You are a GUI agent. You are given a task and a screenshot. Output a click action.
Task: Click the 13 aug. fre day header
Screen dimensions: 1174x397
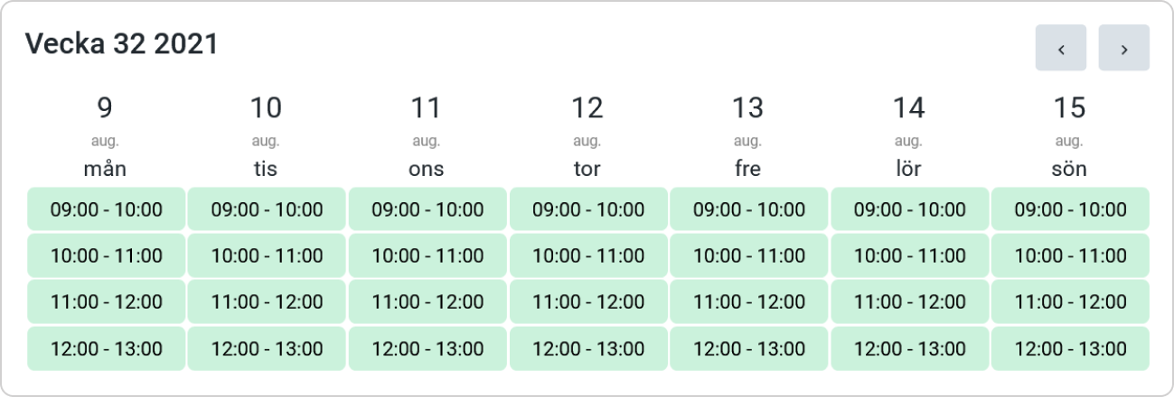tap(748, 136)
